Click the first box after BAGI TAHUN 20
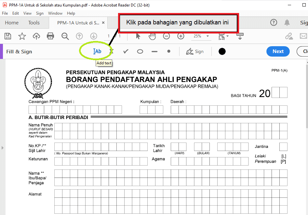Screen dimensions: 308x215 tap(275, 92)
